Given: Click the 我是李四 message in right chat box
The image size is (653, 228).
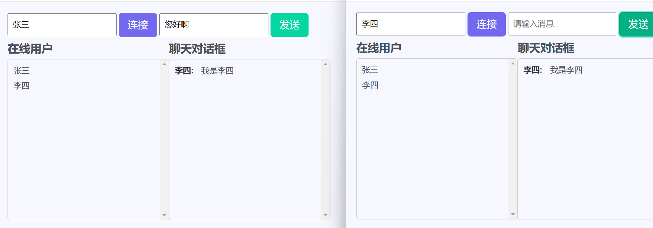Looking at the screenshot, I should (566, 70).
